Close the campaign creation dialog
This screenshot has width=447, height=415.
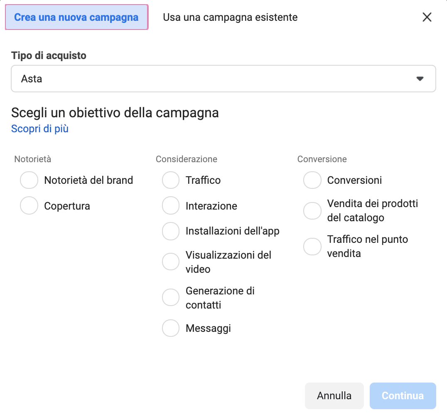point(427,17)
